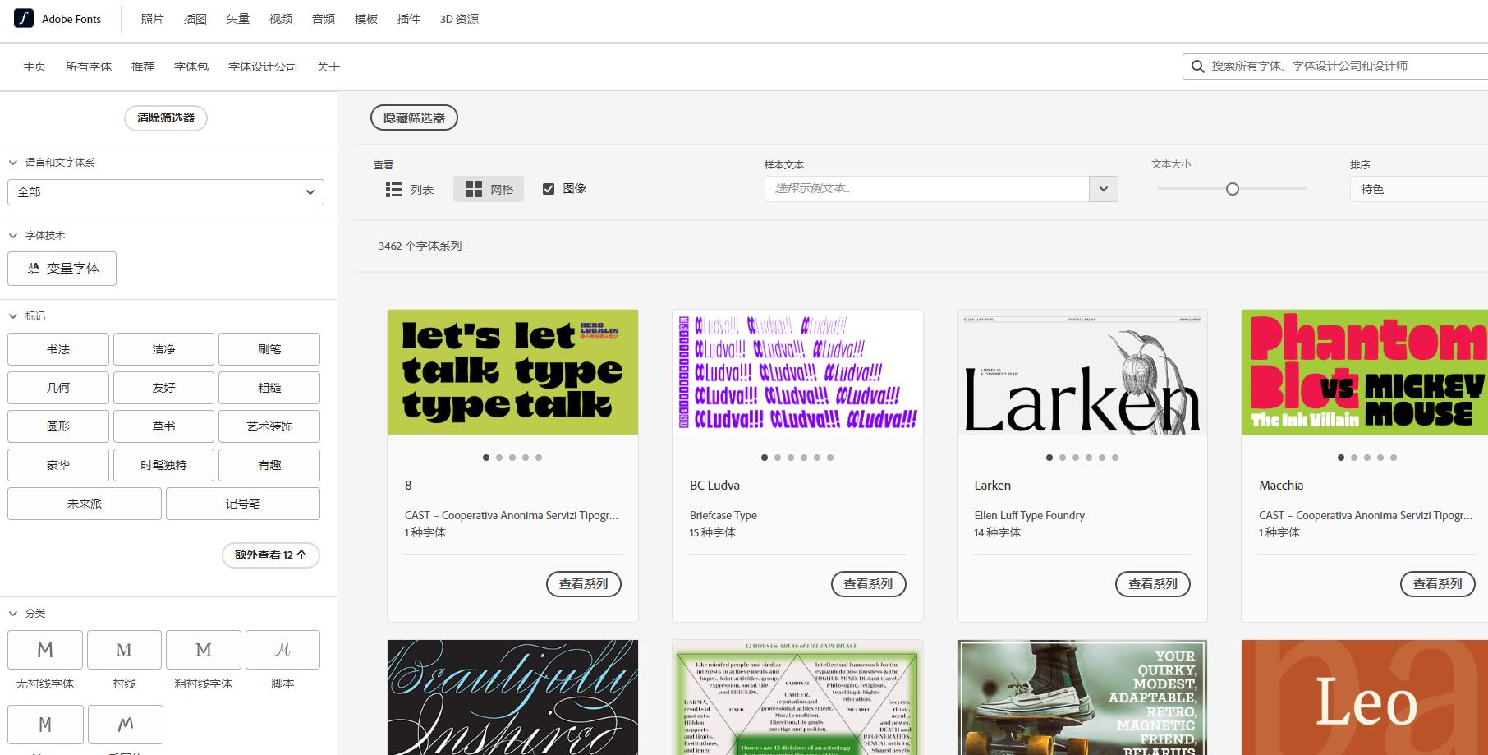
Task: Open the let's talk type preview thumbnail
Action: [512, 372]
